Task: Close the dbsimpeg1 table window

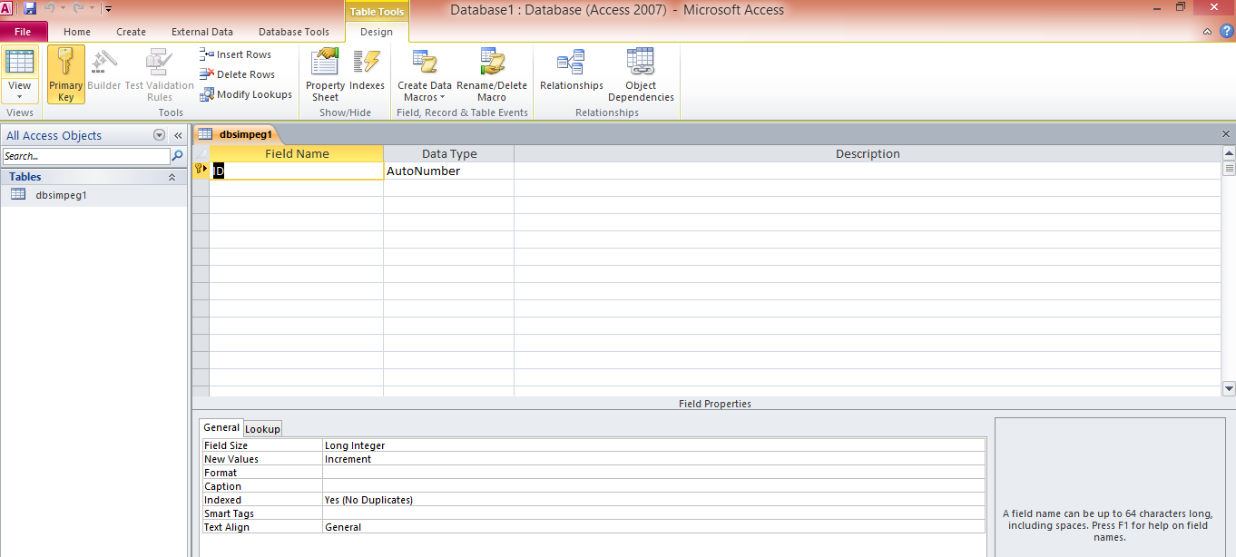Action: click(1226, 133)
